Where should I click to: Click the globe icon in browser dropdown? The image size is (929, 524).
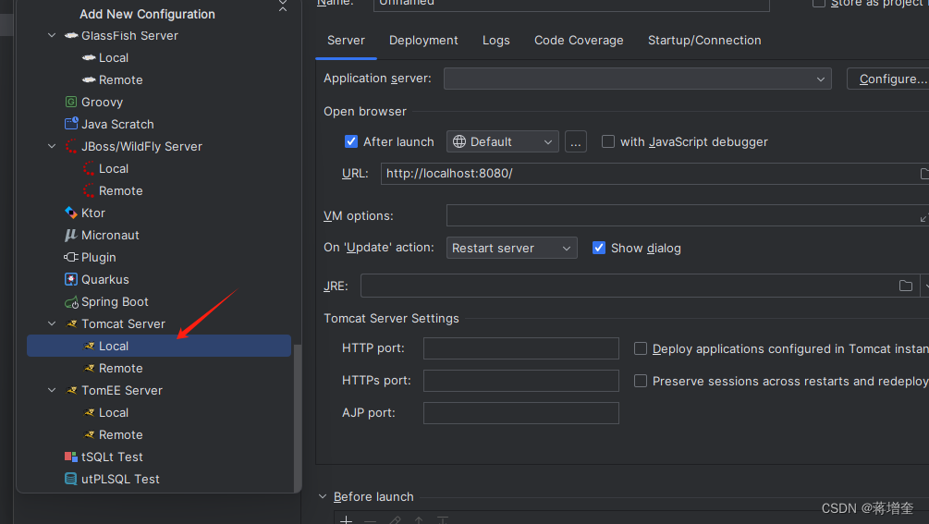tap(459, 141)
